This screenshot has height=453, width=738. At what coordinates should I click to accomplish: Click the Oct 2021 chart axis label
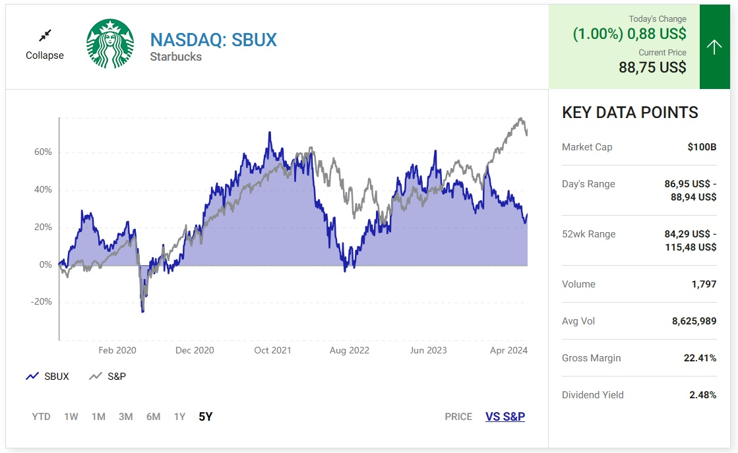pos(272,350)
